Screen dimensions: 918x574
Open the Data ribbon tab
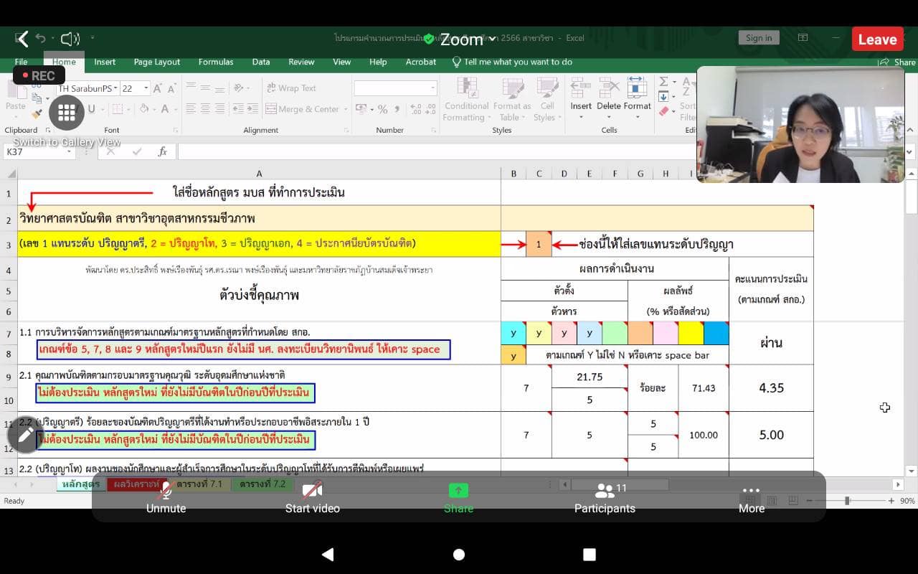click(261, 62)
